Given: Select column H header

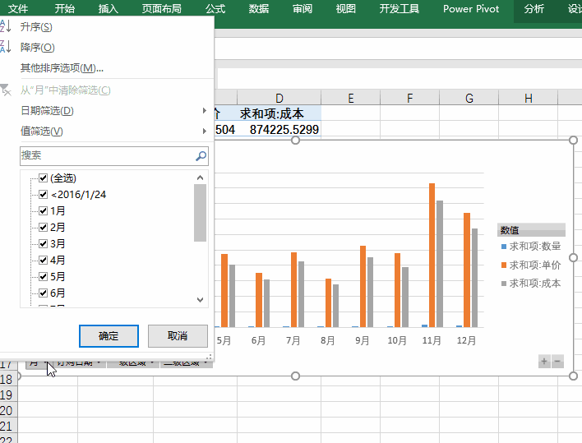Looking at the screenshot, I should point(529,98).
